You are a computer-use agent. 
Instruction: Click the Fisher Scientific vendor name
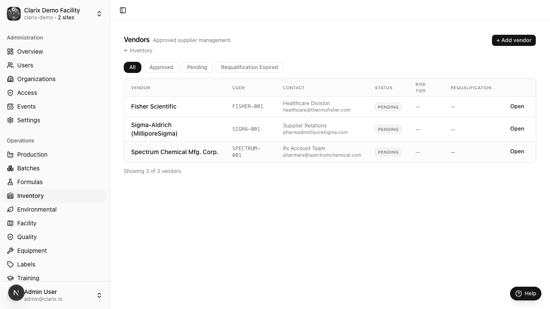154,106
